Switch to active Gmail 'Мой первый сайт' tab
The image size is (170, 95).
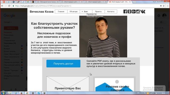pyautogui.click(x=120, y=2)
